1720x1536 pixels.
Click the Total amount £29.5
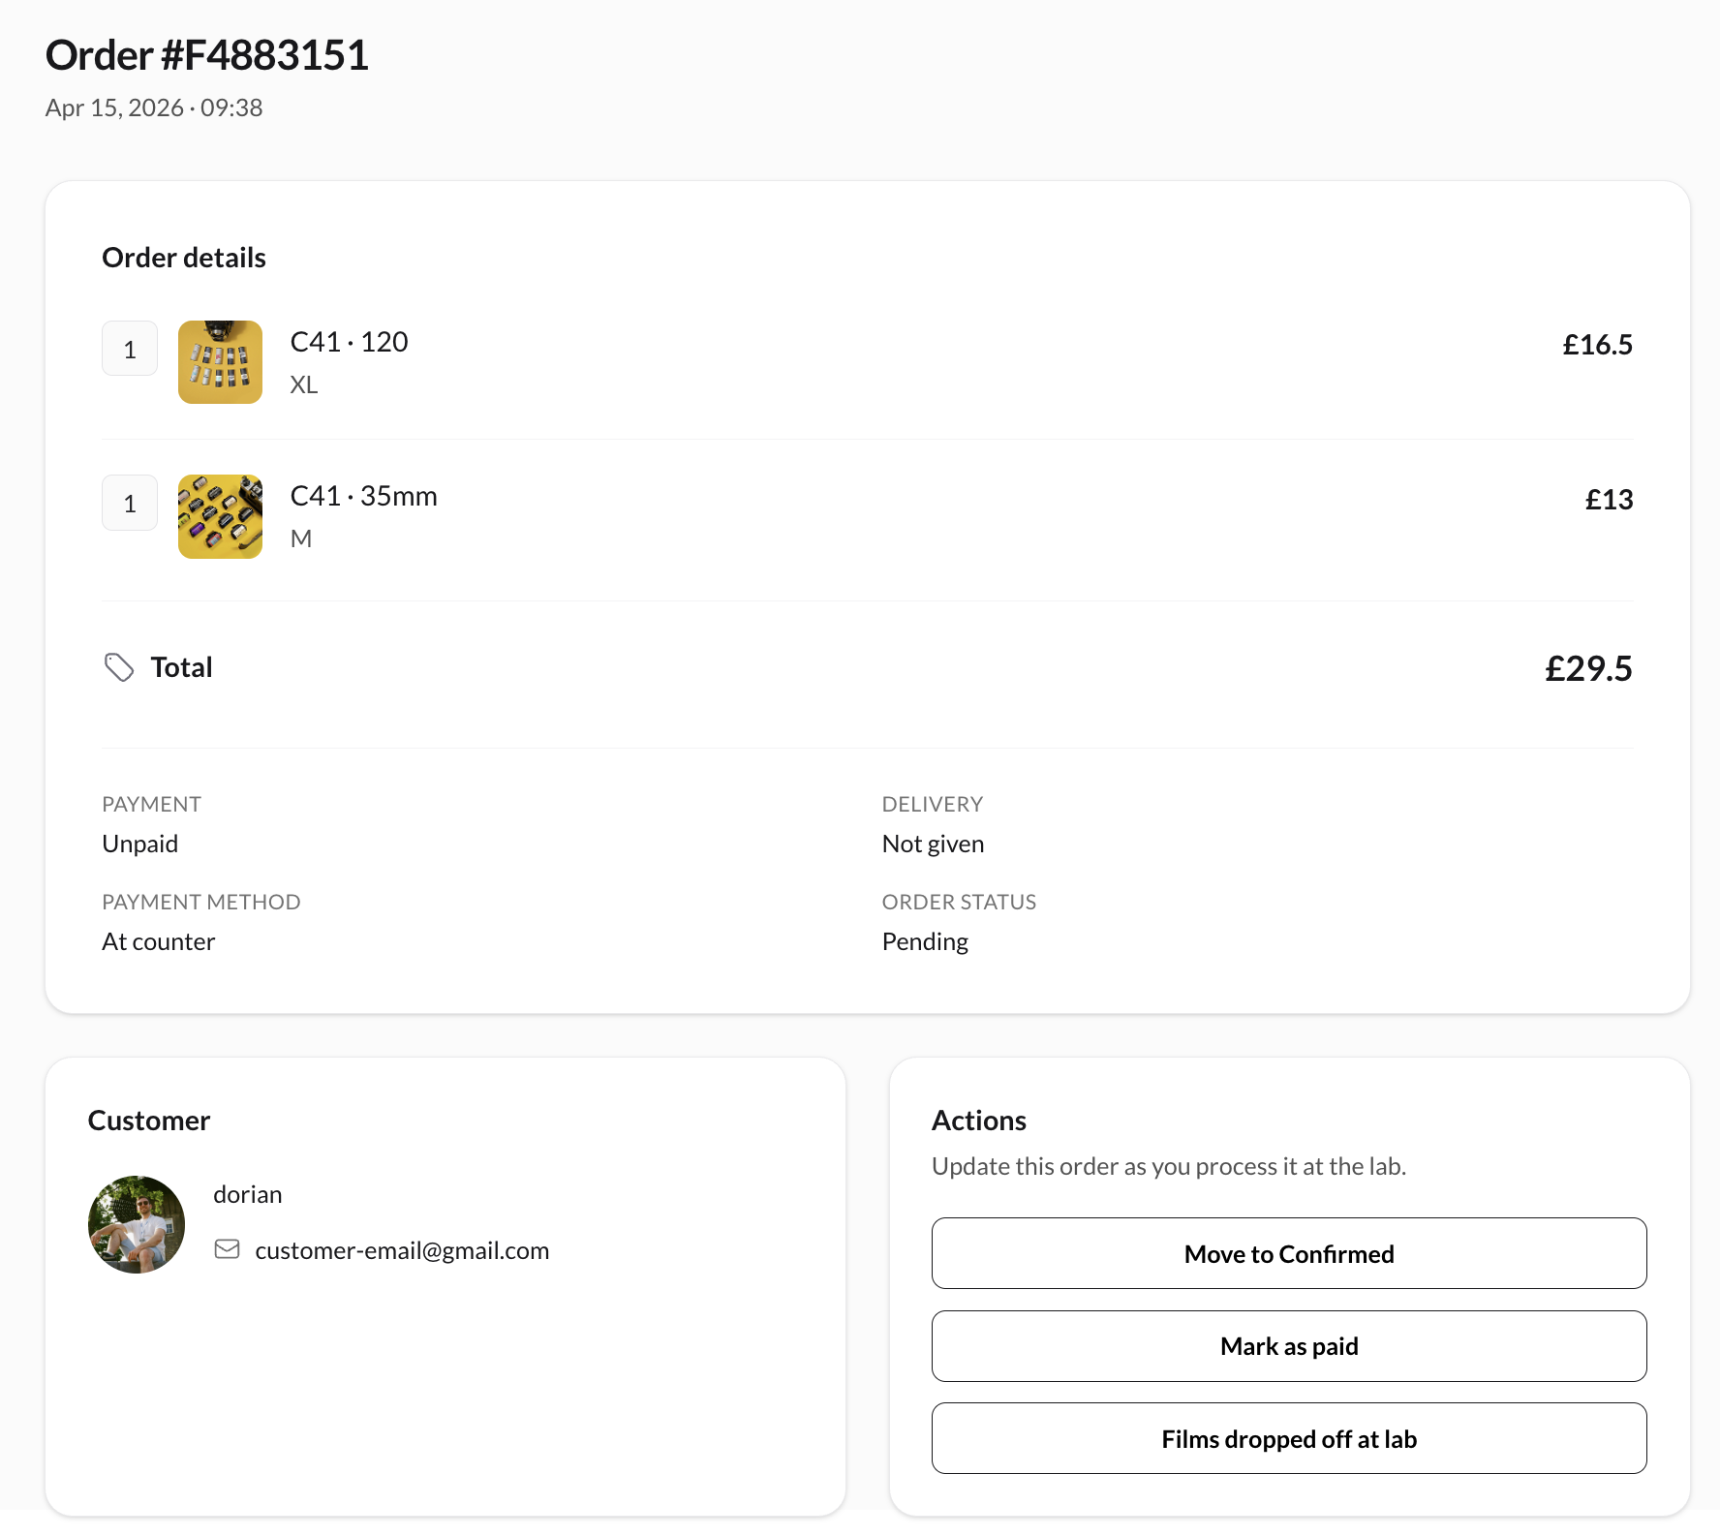[x=1587, y=667]
